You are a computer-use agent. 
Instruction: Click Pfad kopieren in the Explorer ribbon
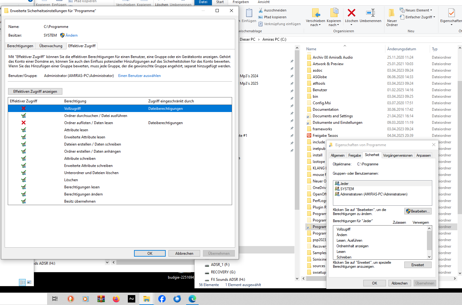tap(272, 17)
